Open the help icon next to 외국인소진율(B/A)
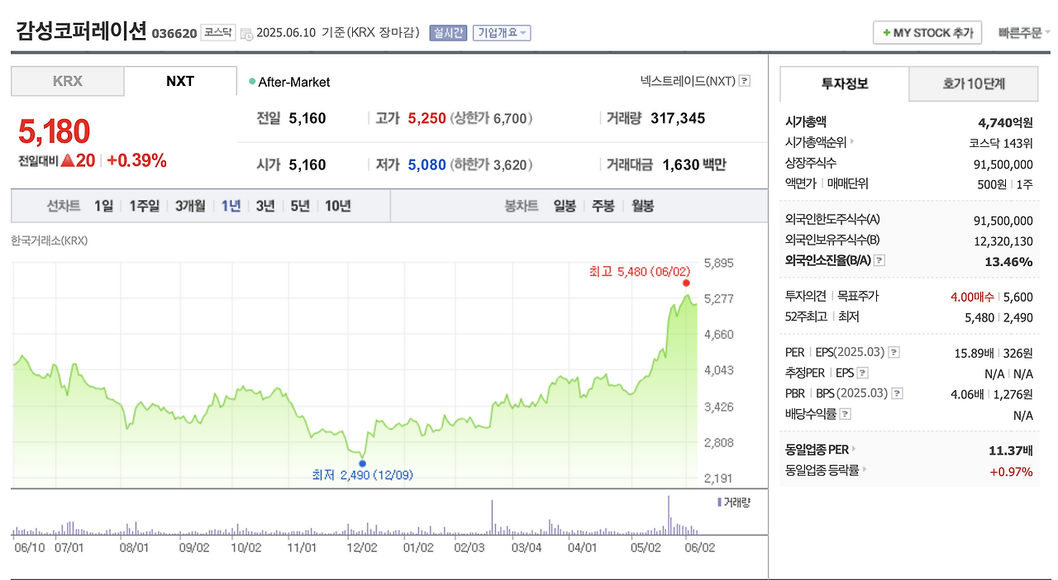Image resolution: width=1058 pixels, height=580 pixels. pyautogui.click(x=879, y=260)
